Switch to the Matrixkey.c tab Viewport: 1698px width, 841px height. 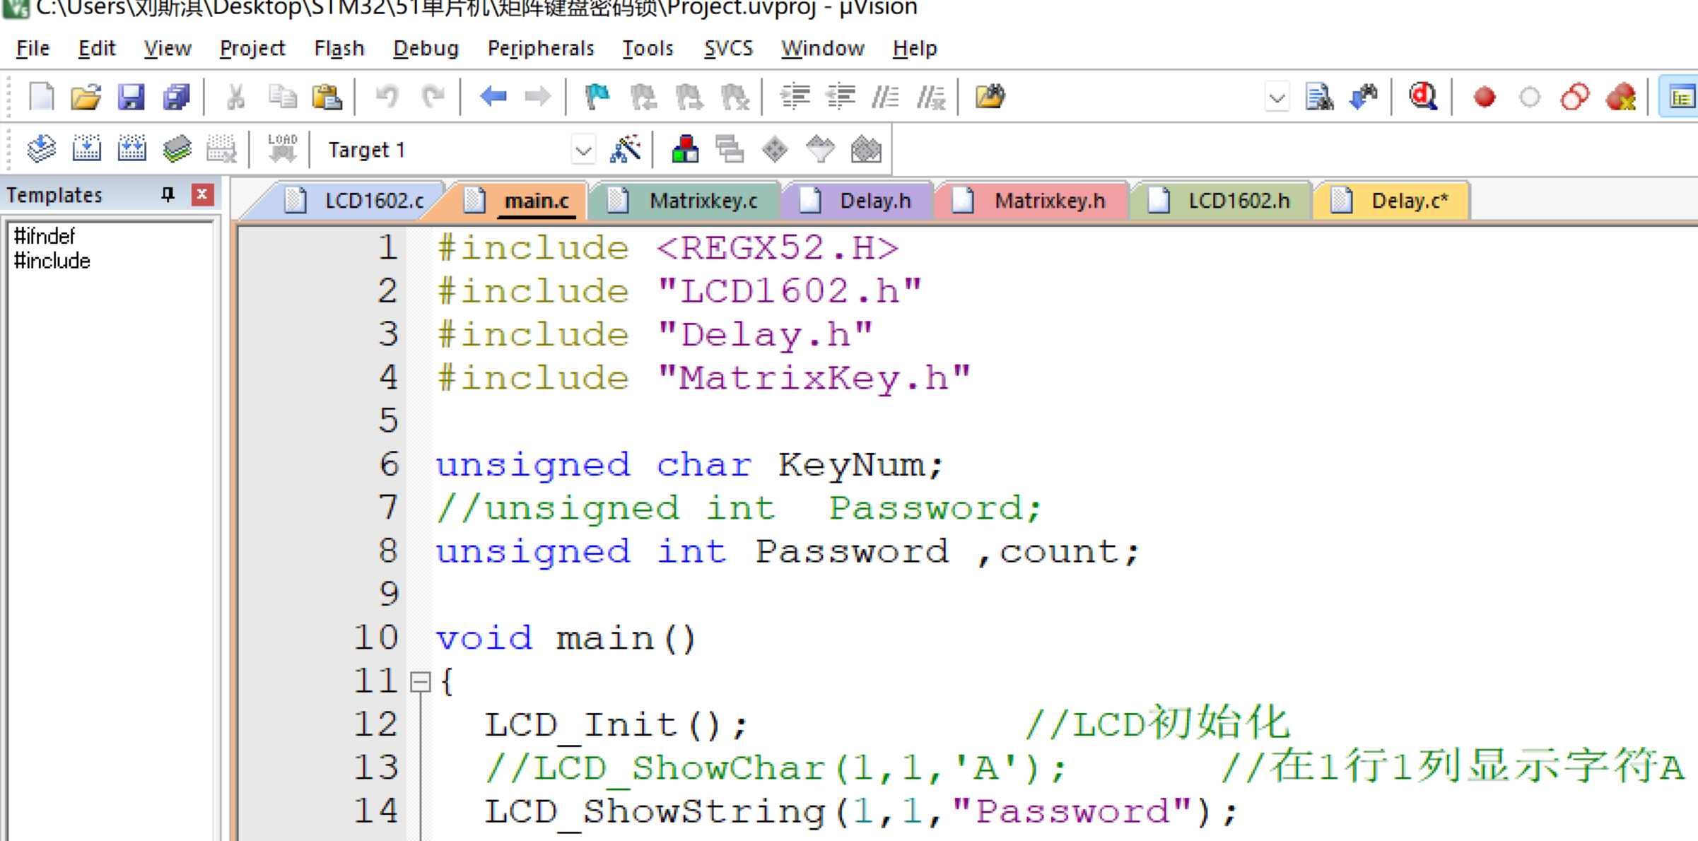(x=702, y=201)
